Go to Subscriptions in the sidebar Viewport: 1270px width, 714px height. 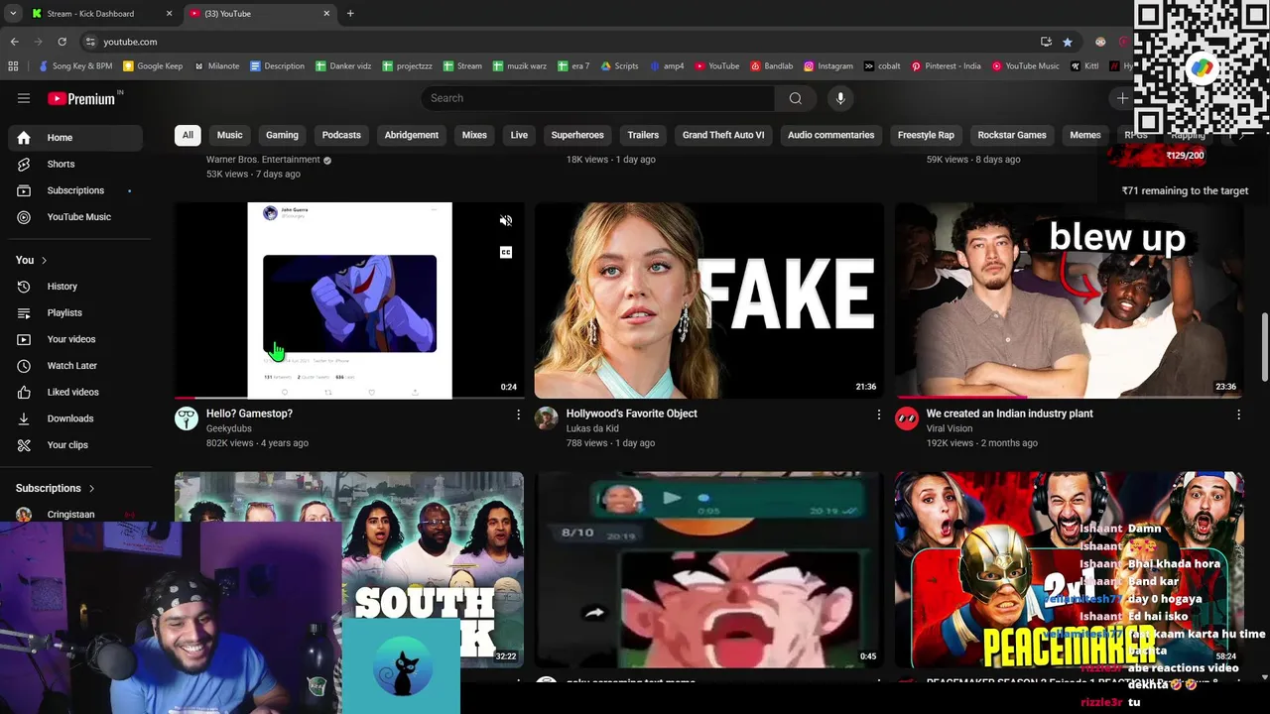[75, 190]
